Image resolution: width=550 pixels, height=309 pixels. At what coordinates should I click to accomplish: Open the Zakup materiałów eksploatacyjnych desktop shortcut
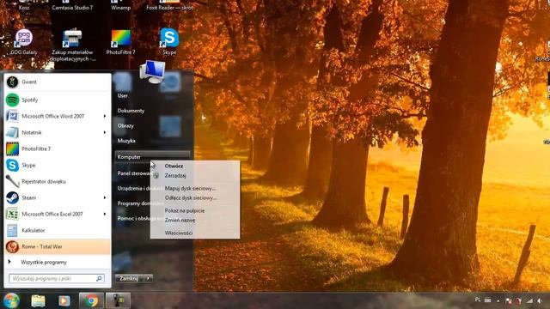click(x=72, y=45)
